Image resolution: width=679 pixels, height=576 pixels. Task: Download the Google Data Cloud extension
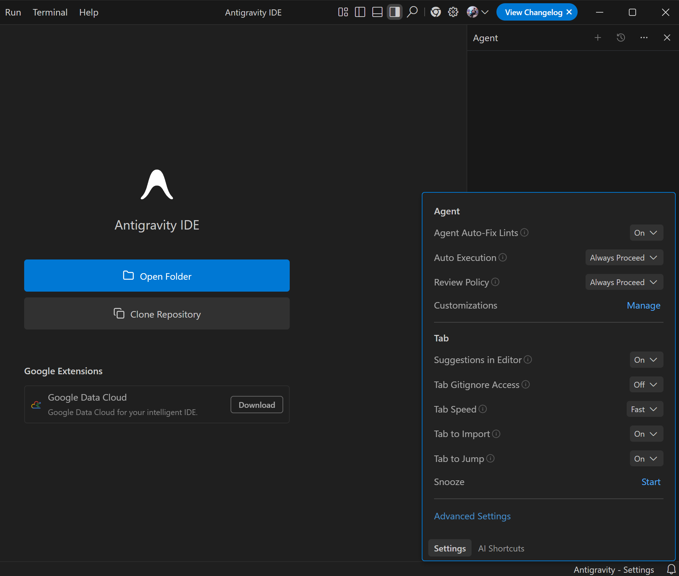coord(257,405)
